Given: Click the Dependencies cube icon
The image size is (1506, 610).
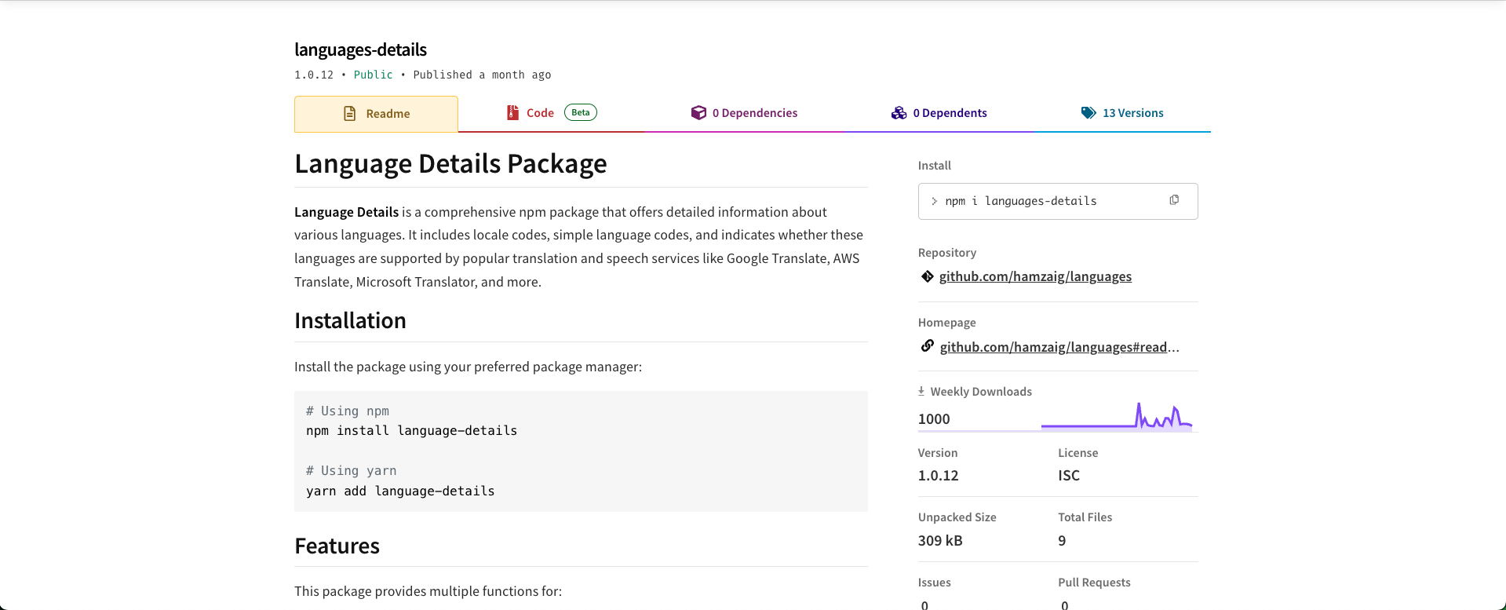Looking at the screenshot, I should click(x=698, y=113).
